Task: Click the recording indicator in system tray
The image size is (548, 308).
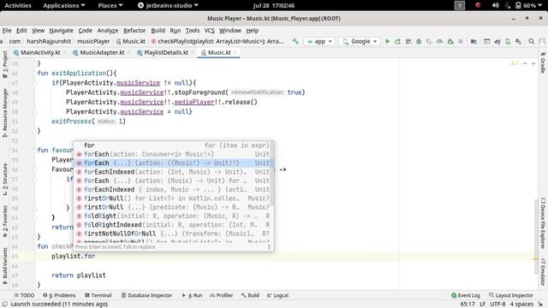Action: [478, 5]
